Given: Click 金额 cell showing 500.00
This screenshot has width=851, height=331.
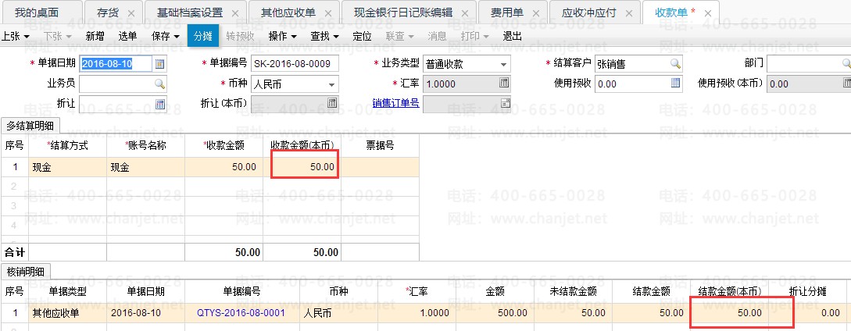Looking at the screenshot, I should [494, 313].
